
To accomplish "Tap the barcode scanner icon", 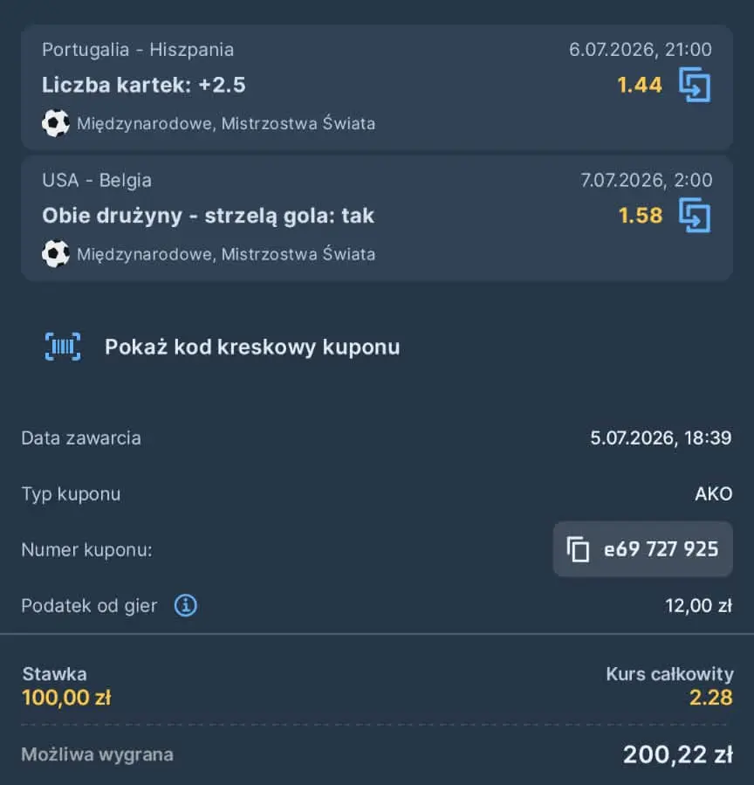I will (63, 347).
